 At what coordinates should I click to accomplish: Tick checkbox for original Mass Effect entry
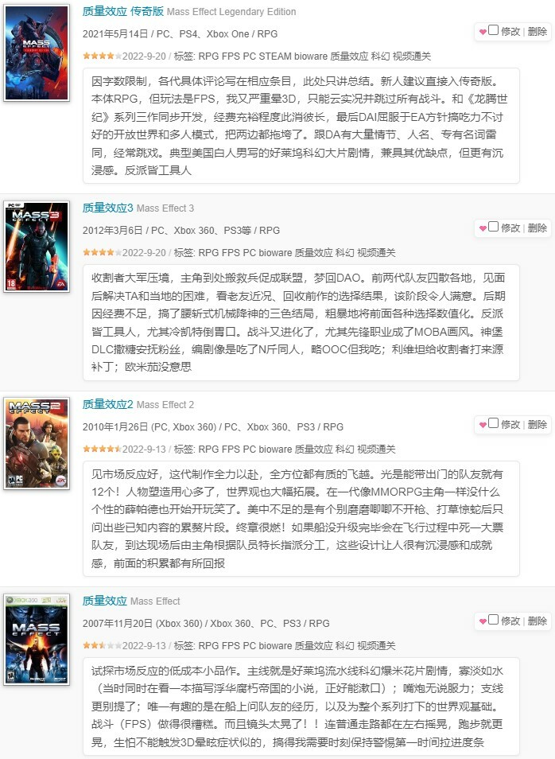[494, 620]
